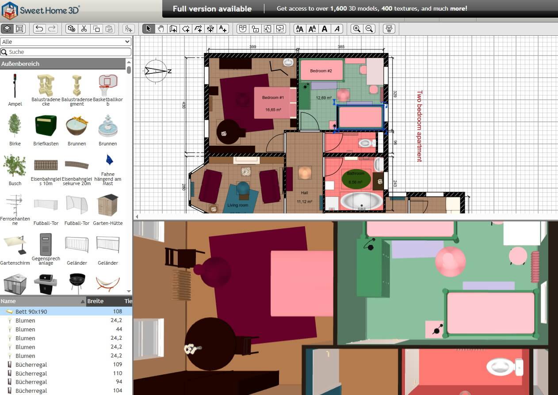This screenshot has height=395, width=558.
Task: Select the Blumen row with width 44
Action: [x=66, y=329]
